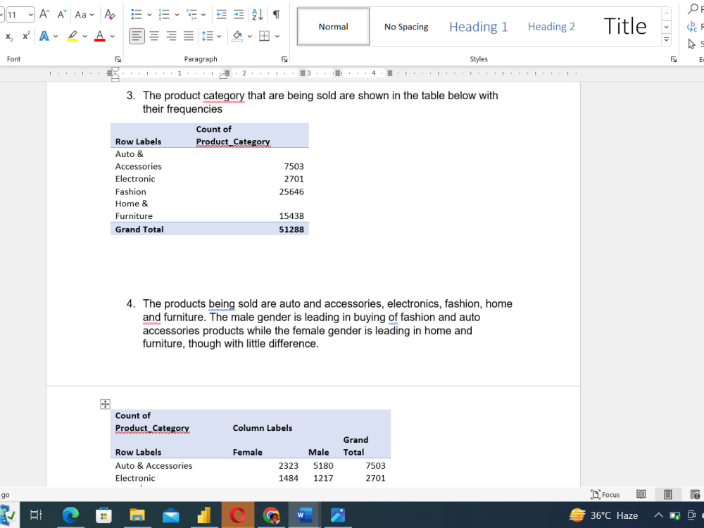This screenshot has width=704, height=528.
Task: Show the next row of styles
Action: coord(666,27)
